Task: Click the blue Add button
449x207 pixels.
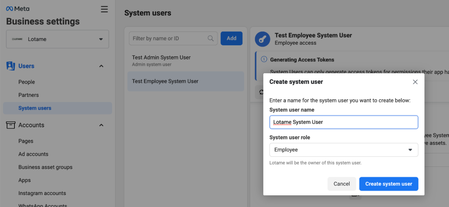Action: (231, 39)
